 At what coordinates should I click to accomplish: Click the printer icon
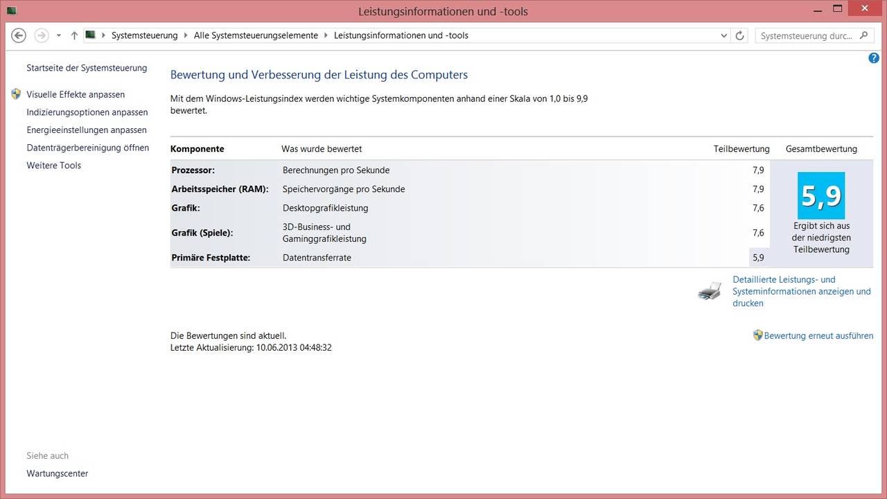tap(710, 292)
